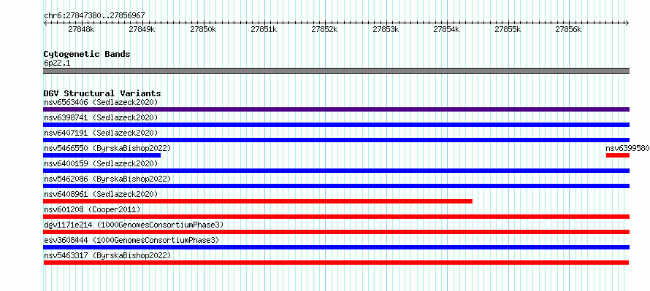Select the short nsv5466550 blue bar
Viewport: 650px width, 291px height.
[102, 155]
